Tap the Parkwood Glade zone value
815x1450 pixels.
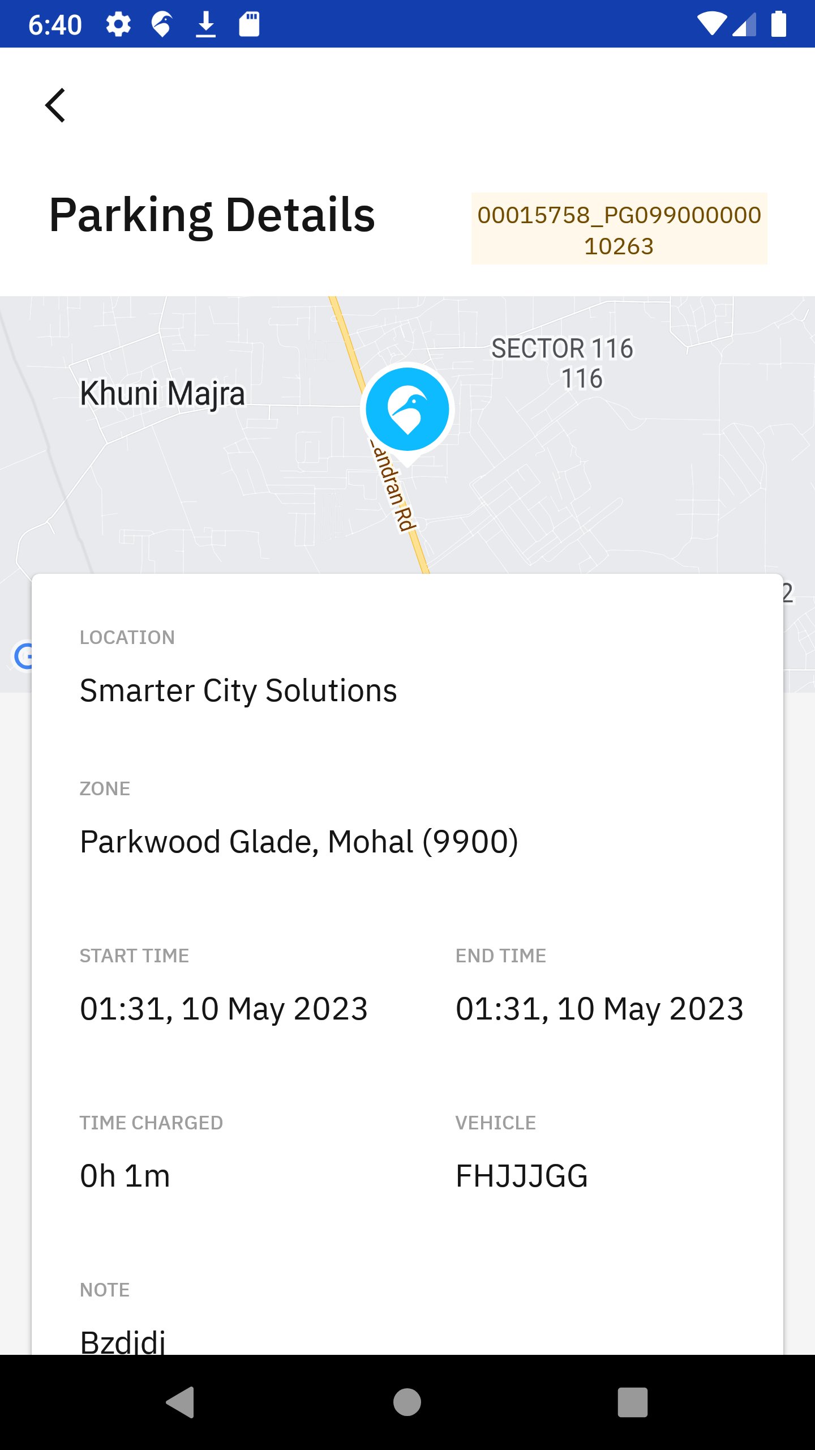coord(299,842)
